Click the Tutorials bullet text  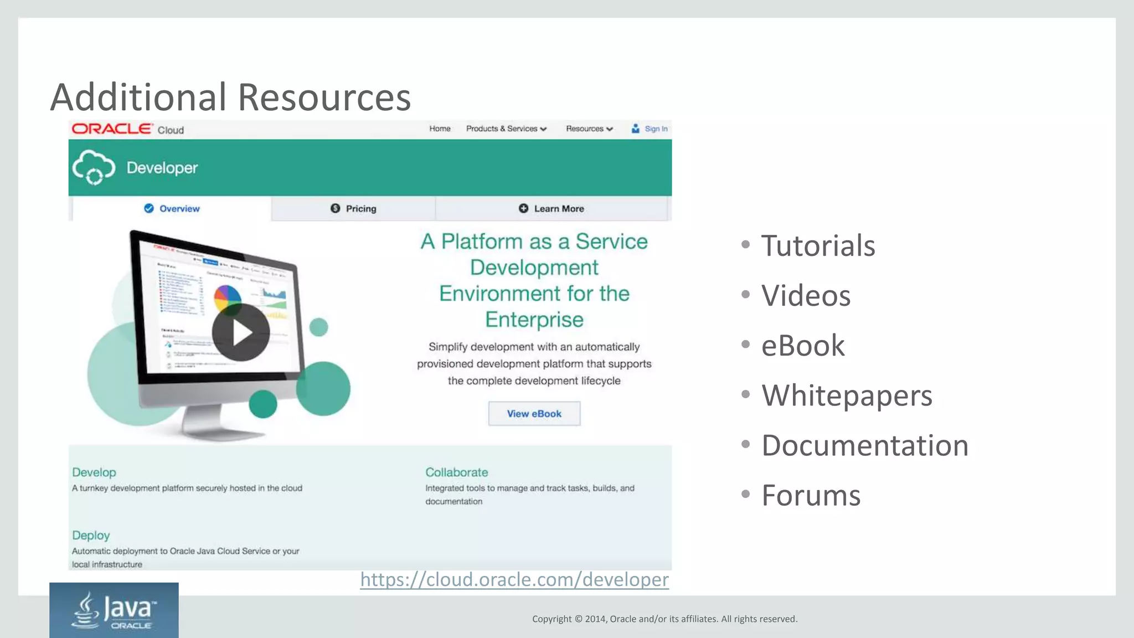818,245
